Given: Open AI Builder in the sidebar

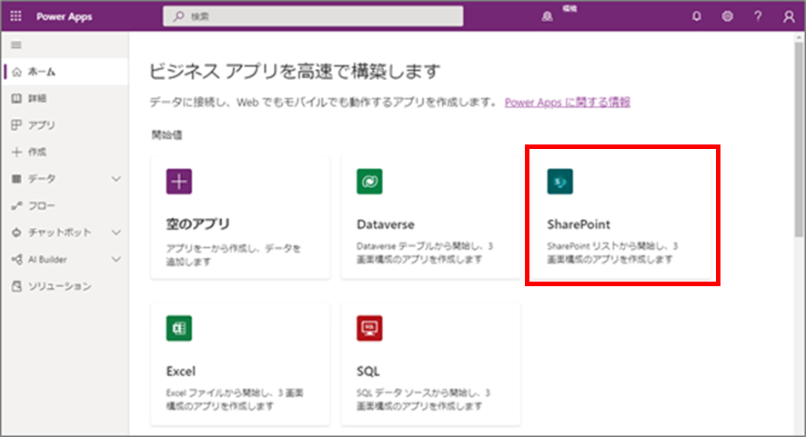Looking at the screenshot, I should click(x=65, y=259).
